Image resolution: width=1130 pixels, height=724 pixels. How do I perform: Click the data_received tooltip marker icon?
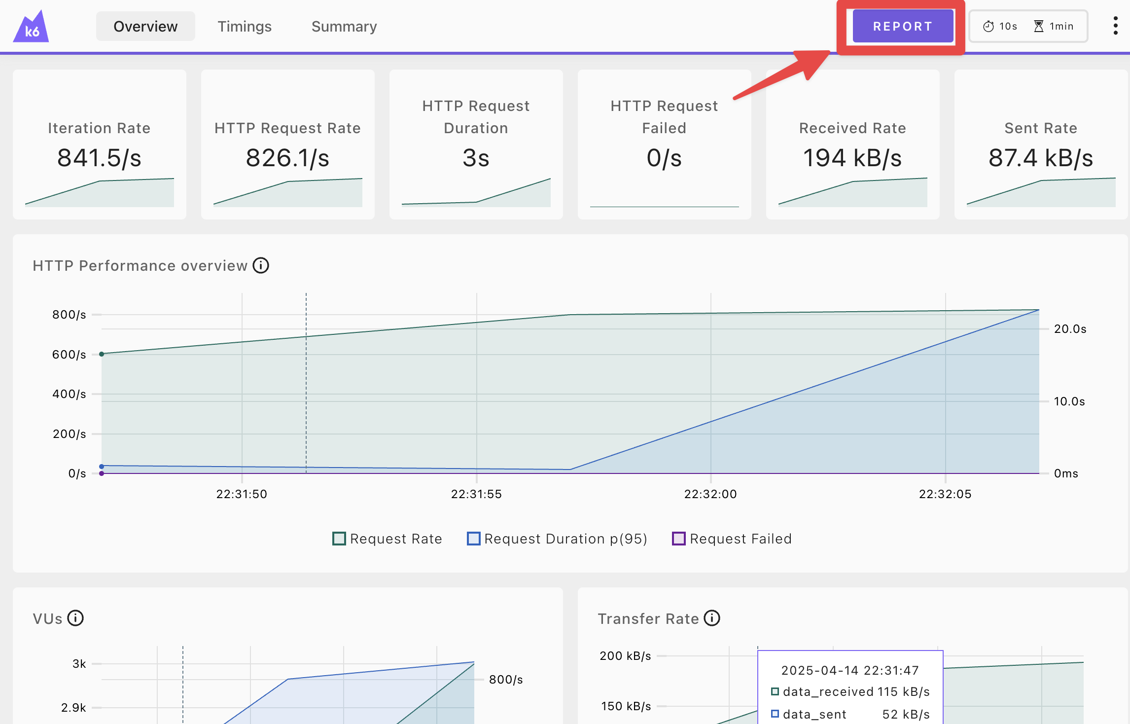click(x=775, y=691)
